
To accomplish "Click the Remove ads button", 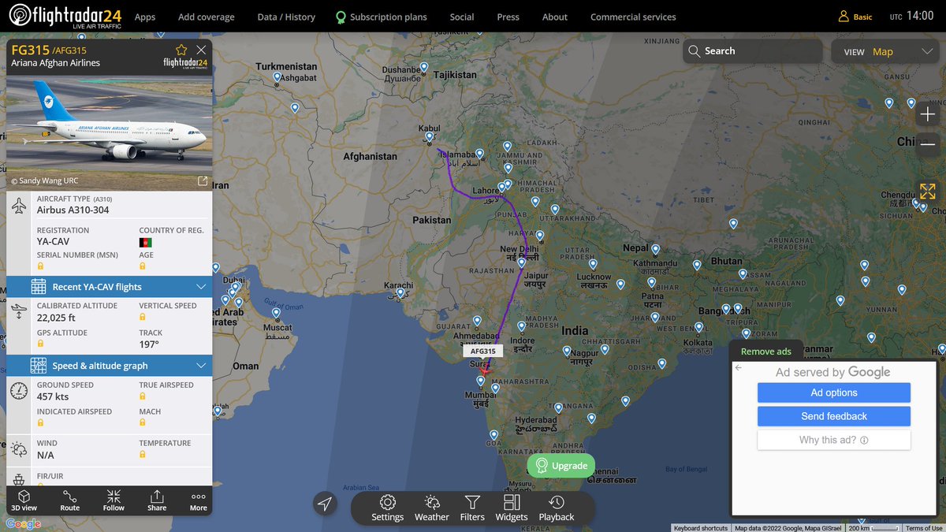I will [x=766, y=352].
